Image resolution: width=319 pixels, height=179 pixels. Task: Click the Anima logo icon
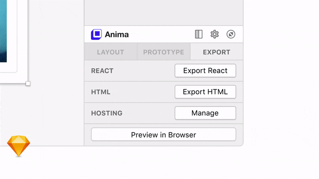[x=96, y=35]
